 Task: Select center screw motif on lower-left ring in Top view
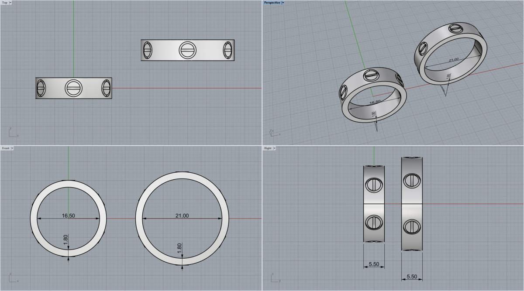pos(73,88)
